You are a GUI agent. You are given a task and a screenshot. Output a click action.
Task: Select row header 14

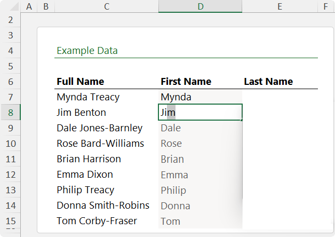(10, 206)
